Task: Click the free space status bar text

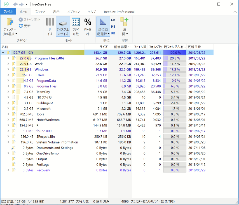Action: [x=23, y=201]
